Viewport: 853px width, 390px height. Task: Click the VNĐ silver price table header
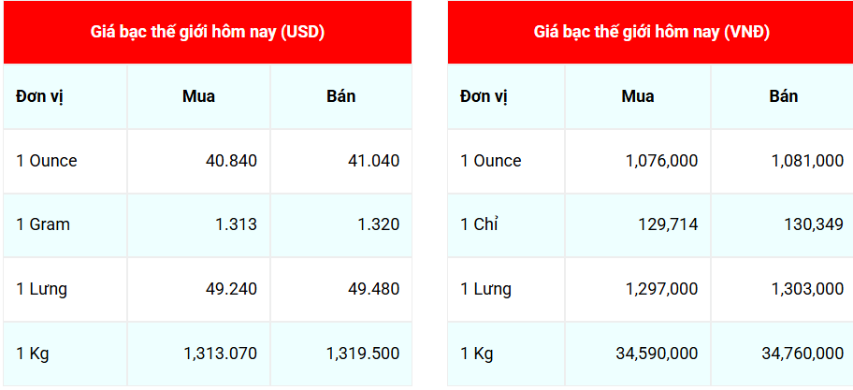tap(651, 32)
